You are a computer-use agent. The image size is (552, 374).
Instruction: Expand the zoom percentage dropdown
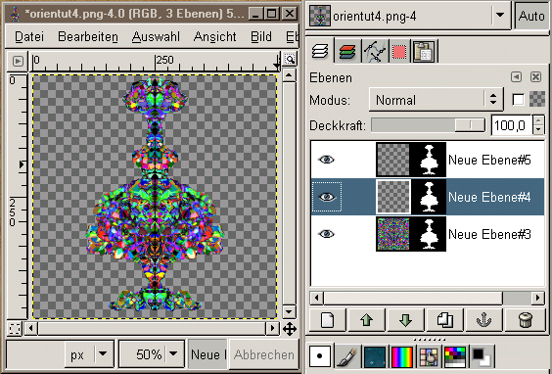click(x=173, y=353)
